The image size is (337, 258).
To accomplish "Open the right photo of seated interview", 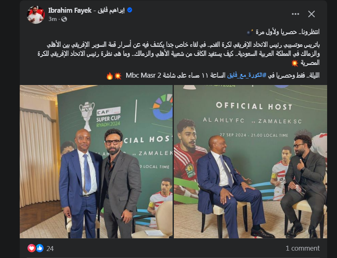I will click(x=250, y=162).
